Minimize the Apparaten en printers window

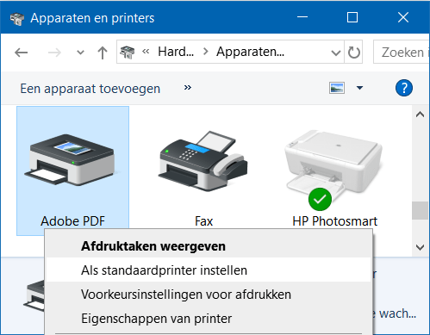(302, 17)
